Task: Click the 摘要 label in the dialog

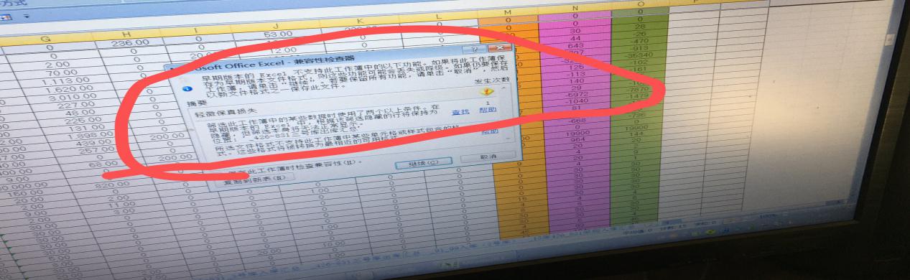Action: (196, 104)
